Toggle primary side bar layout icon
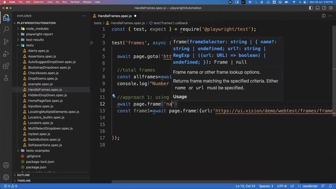Viewport: 336px width, 189px height. point(311,8)
